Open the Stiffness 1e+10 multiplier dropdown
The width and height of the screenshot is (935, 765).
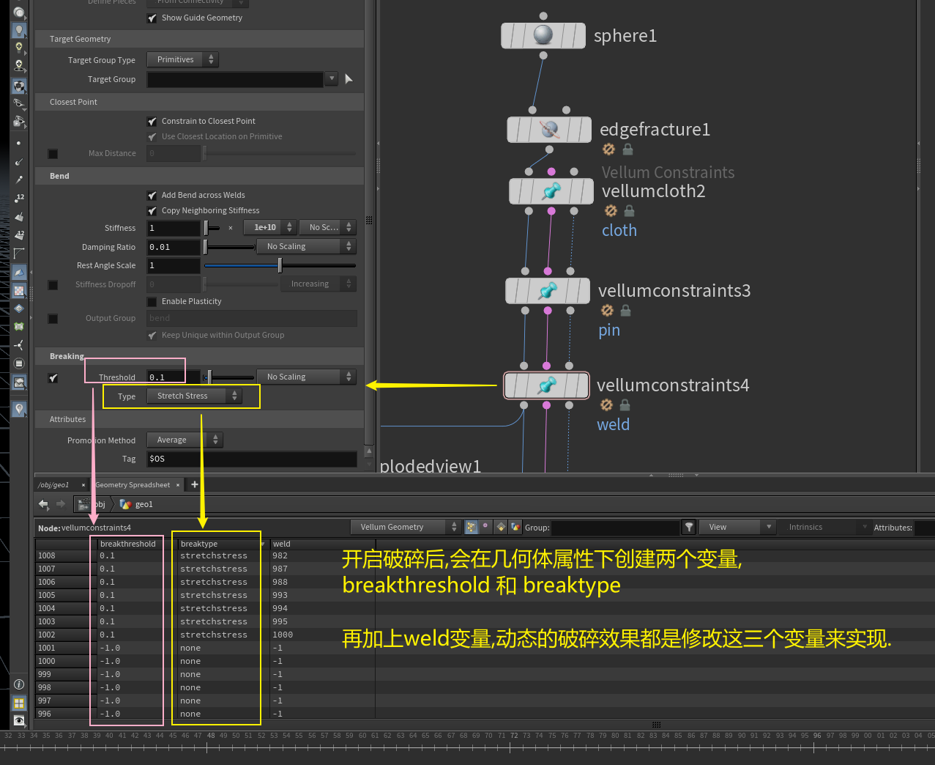point(270,228)
